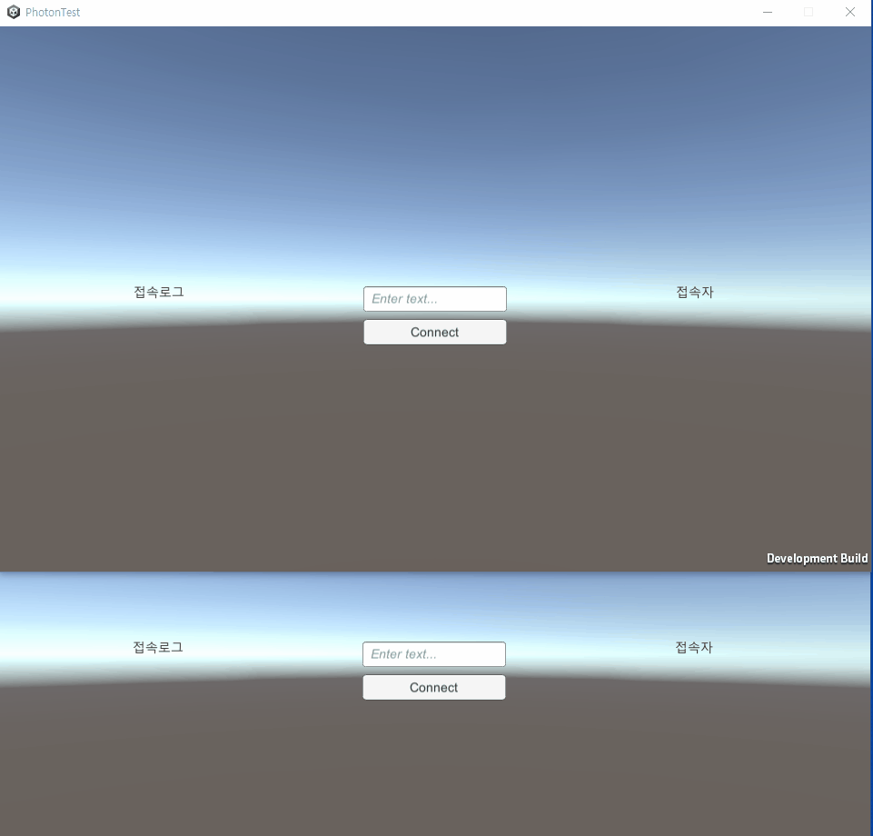Viewport: 873px width, 836px height.
Task: Click the lower 접속자 label
Action: [x=694, y=647]
